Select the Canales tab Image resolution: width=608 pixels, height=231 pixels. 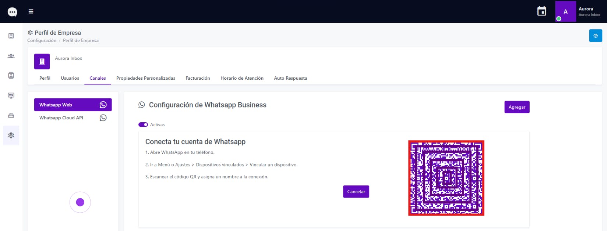pyautogui.click(x=98, y=78)
